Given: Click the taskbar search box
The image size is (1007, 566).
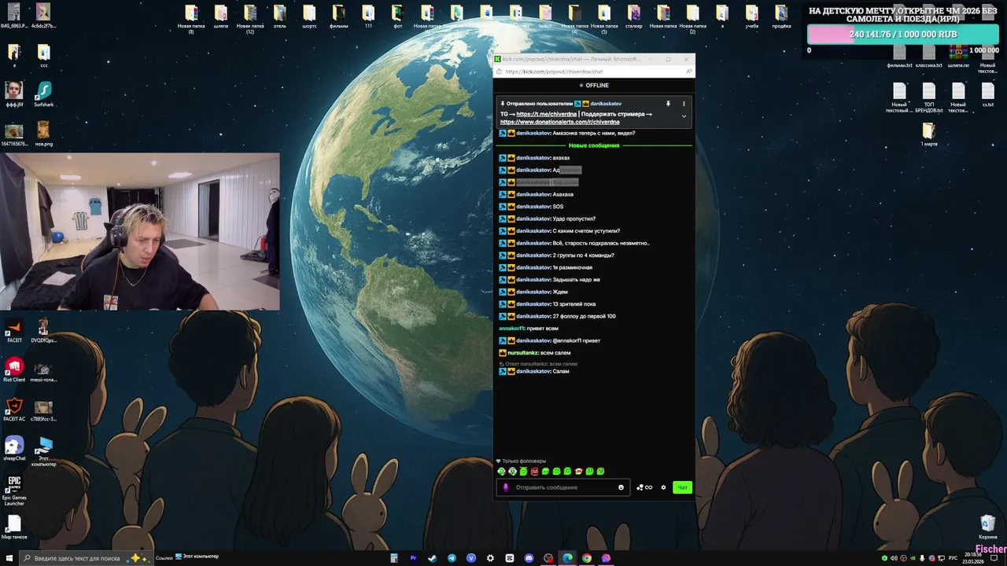Looking at the screenshot, I should coord(85,558).
